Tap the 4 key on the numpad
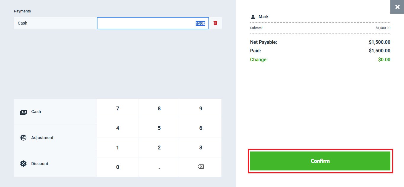The height and width of the screenshot is (187, 404). point(118,128)
